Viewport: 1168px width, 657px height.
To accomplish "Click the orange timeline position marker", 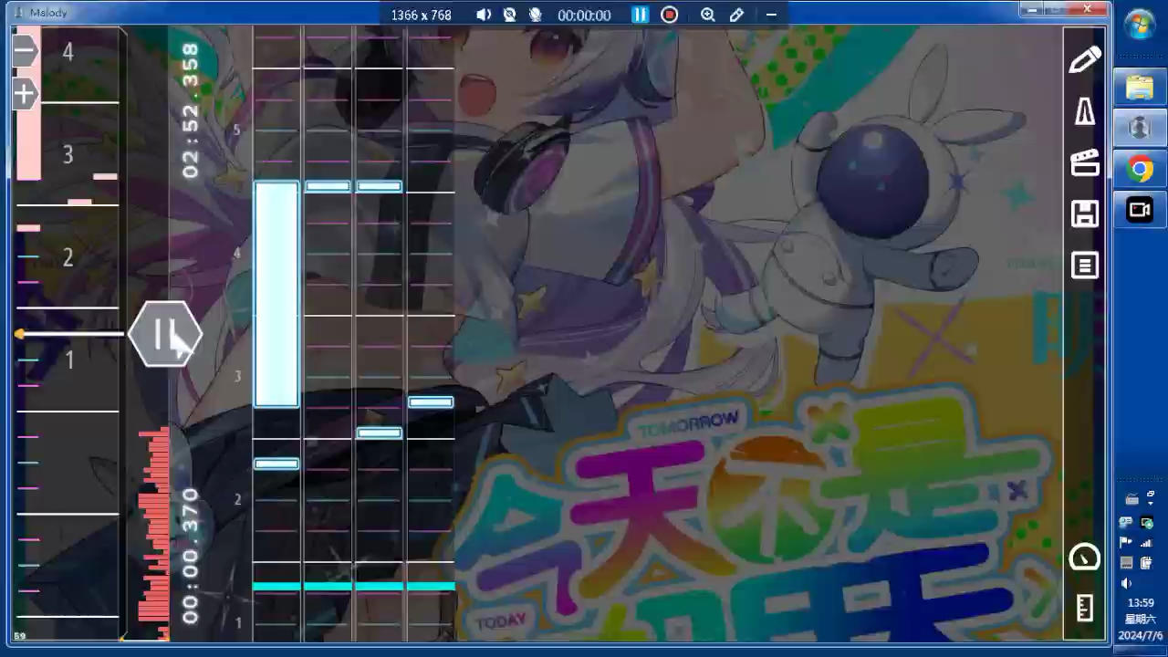I will pyautogui.click(x=20, y=335).
